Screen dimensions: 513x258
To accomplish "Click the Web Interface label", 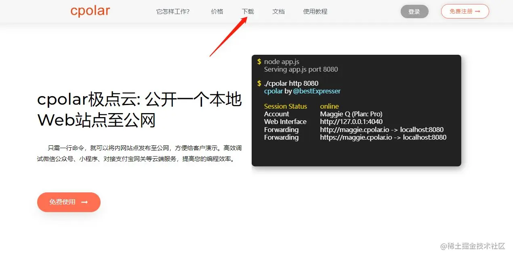I will 285,122.
